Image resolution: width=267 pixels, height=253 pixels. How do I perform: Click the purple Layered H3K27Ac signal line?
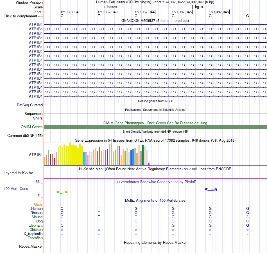155,178
